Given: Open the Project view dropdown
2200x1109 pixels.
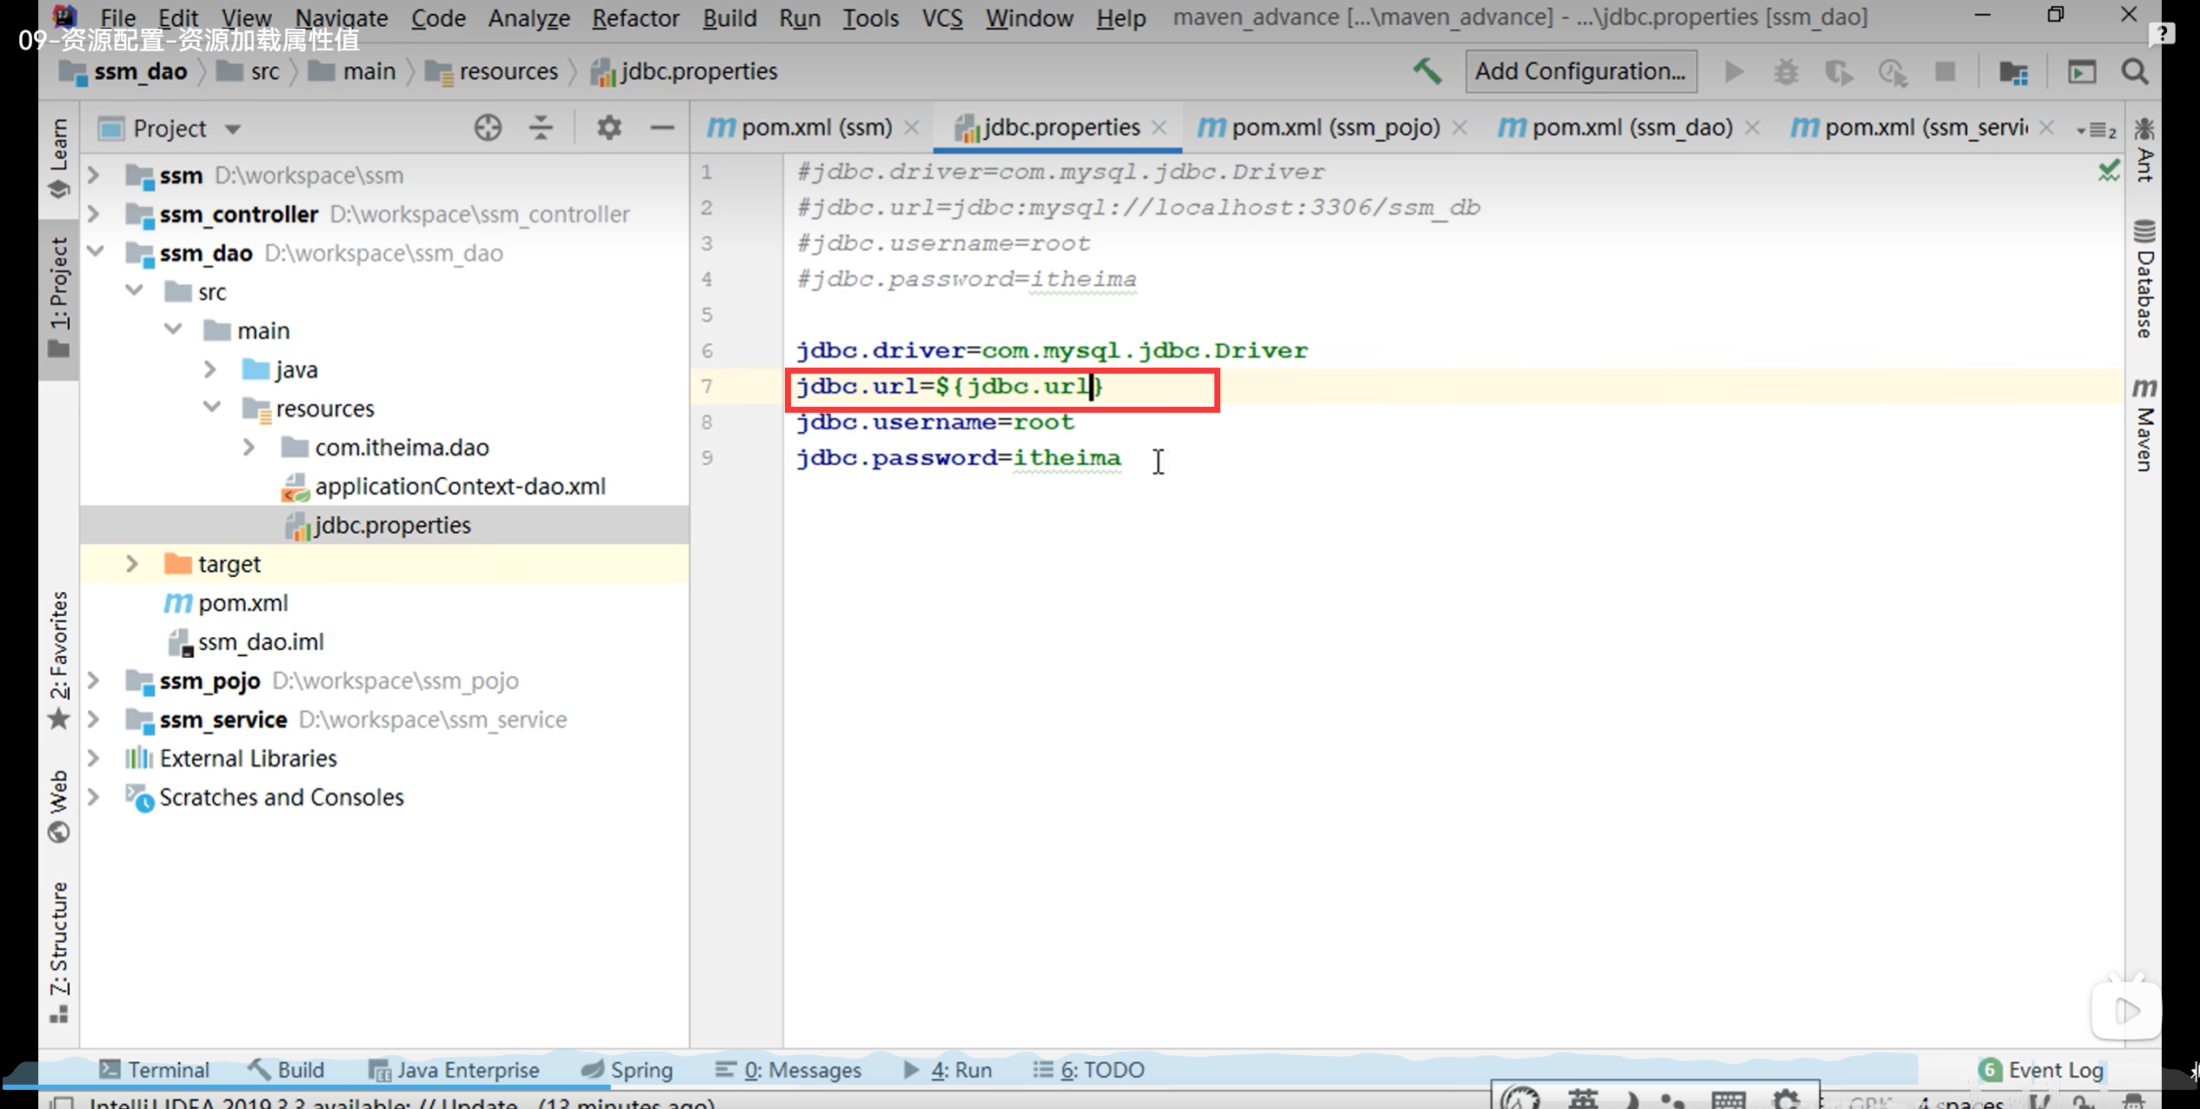Looking at the screenshot, I should (x=232, y=129).
